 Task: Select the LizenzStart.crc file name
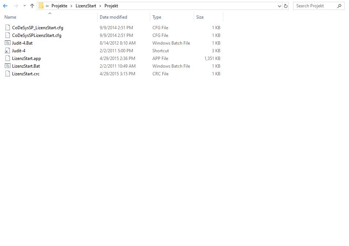26,74
